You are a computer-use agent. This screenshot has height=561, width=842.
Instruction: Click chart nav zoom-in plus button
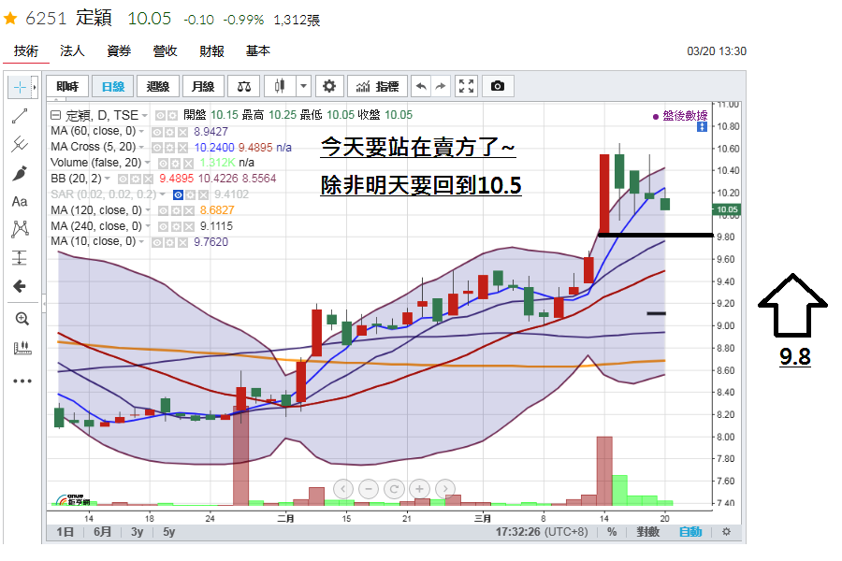click(419, 489)
